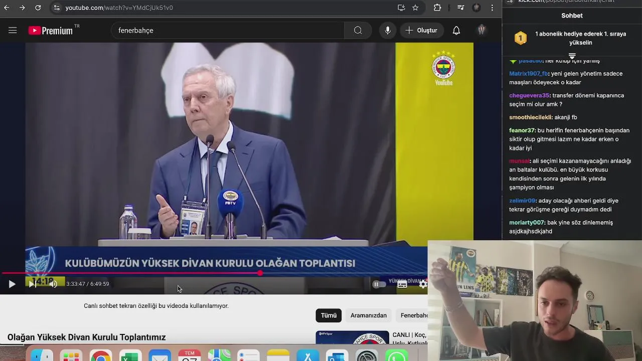Screen dimensions: 642x361
Task: Open Outlook from the Dock
Action: tap(337, 355)
